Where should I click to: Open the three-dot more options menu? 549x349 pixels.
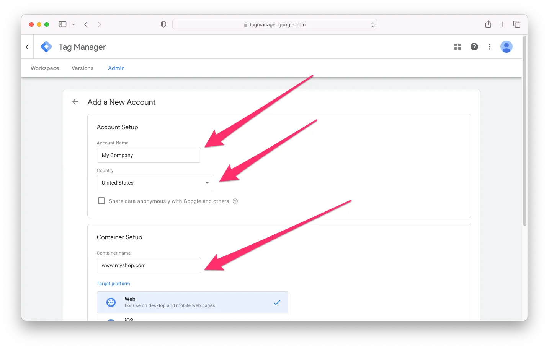(489, 47)
